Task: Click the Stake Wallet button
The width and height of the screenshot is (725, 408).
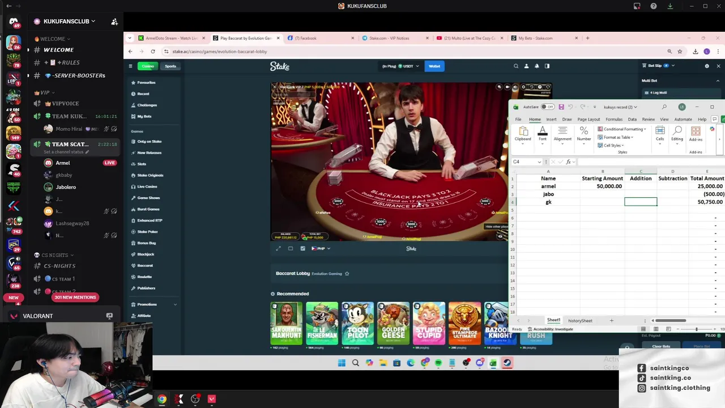Action: 434,66
